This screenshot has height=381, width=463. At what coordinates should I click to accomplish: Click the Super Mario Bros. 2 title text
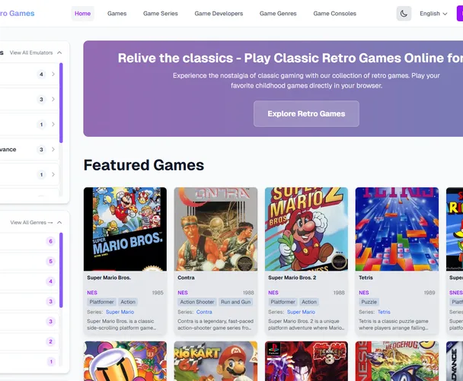click(x=292, y=278)
